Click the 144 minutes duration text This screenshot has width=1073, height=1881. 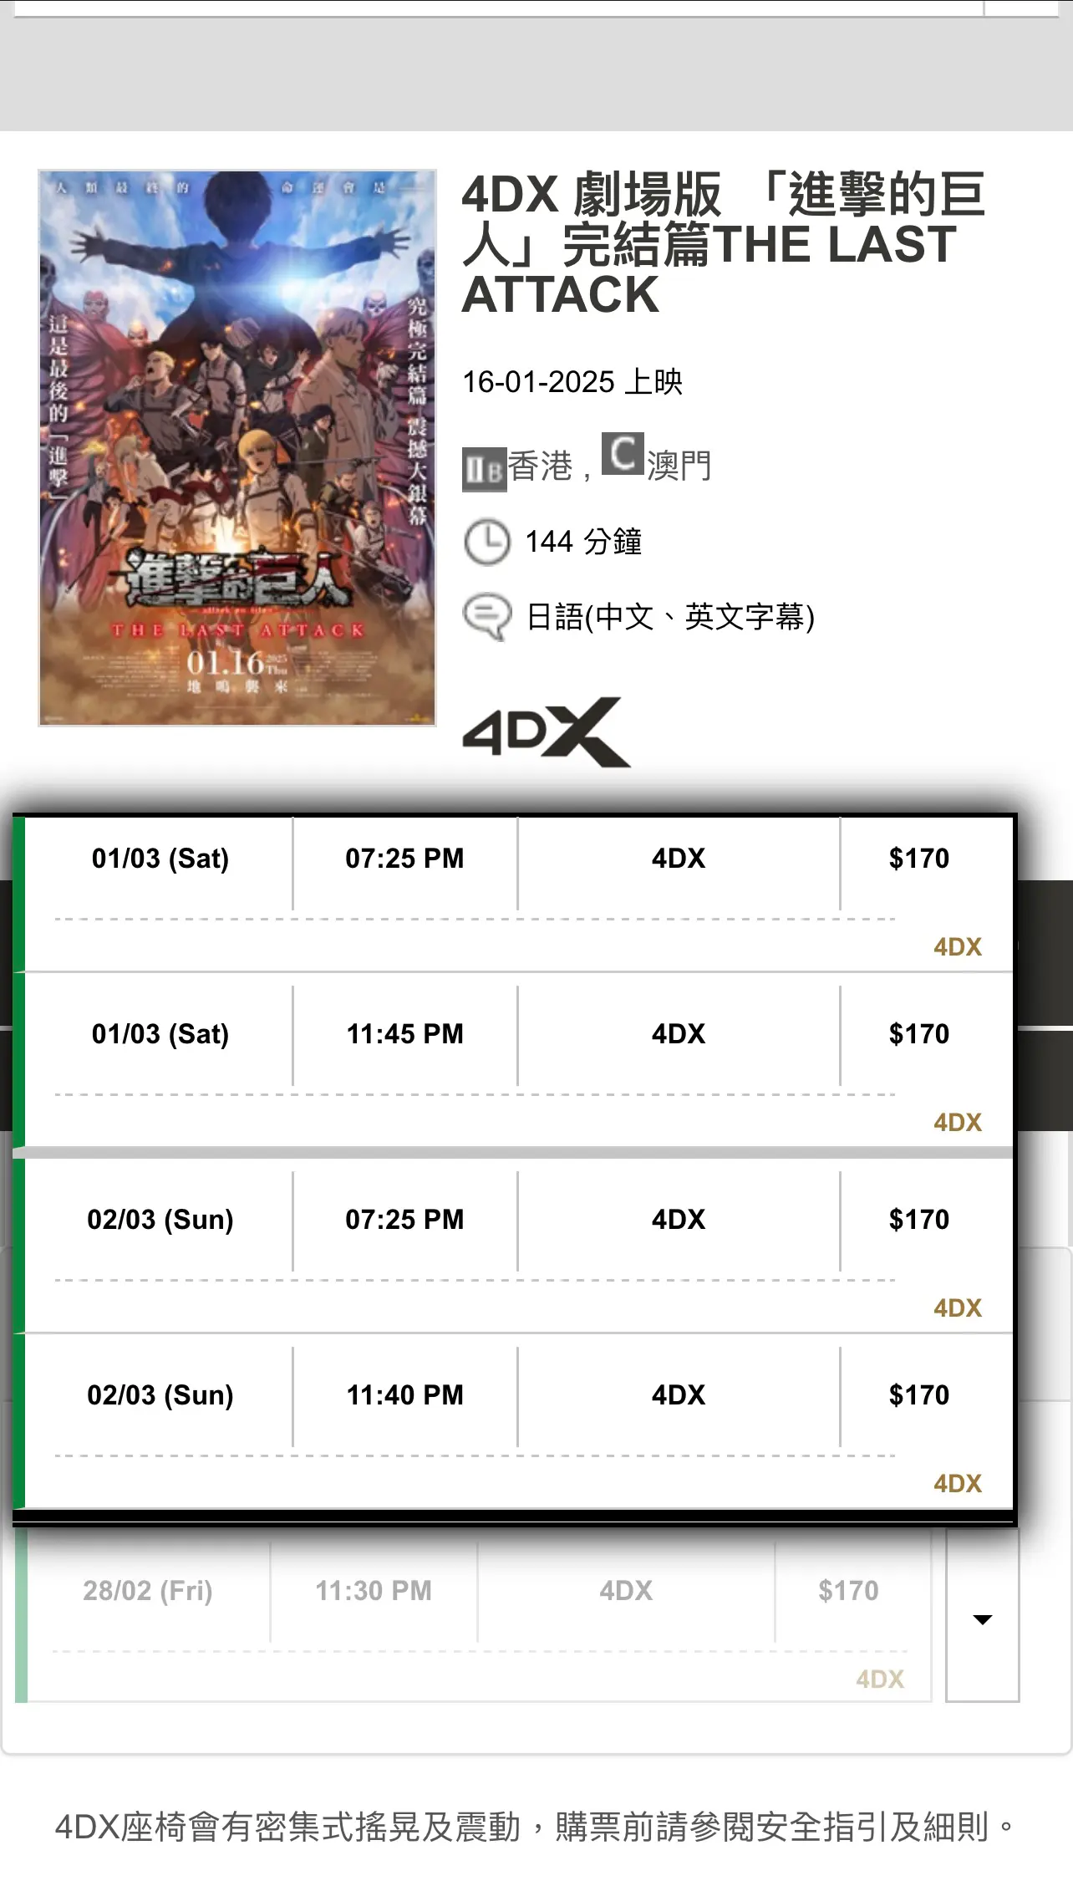click(x=583, y=543)
